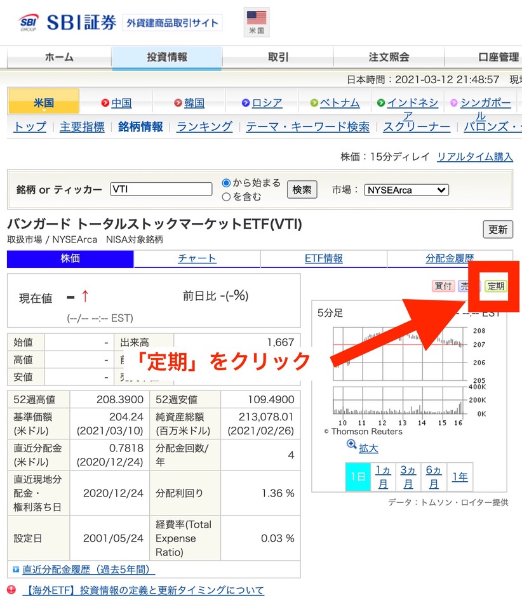Click the 経費率 value 0.03 %

tap(278, 538)
